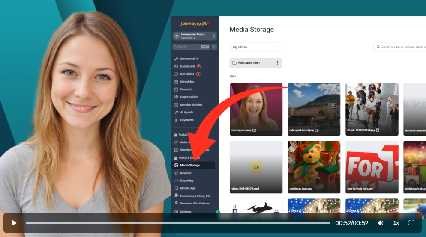This screenshot has height=237, width=426.
Task: Click the JourneyCARE logo
Action: coord(195,24)
